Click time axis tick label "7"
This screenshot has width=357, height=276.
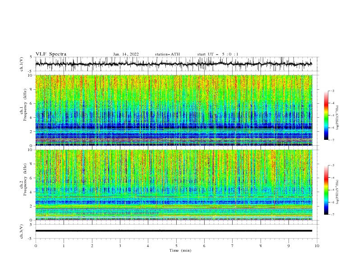pos(233,246)
